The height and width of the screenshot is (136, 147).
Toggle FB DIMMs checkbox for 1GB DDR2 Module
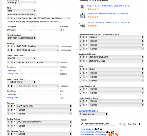coord(60,50)
